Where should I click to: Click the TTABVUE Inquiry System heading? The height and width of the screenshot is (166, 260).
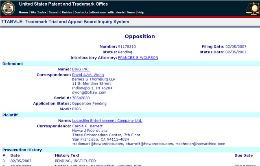[65, 22]
